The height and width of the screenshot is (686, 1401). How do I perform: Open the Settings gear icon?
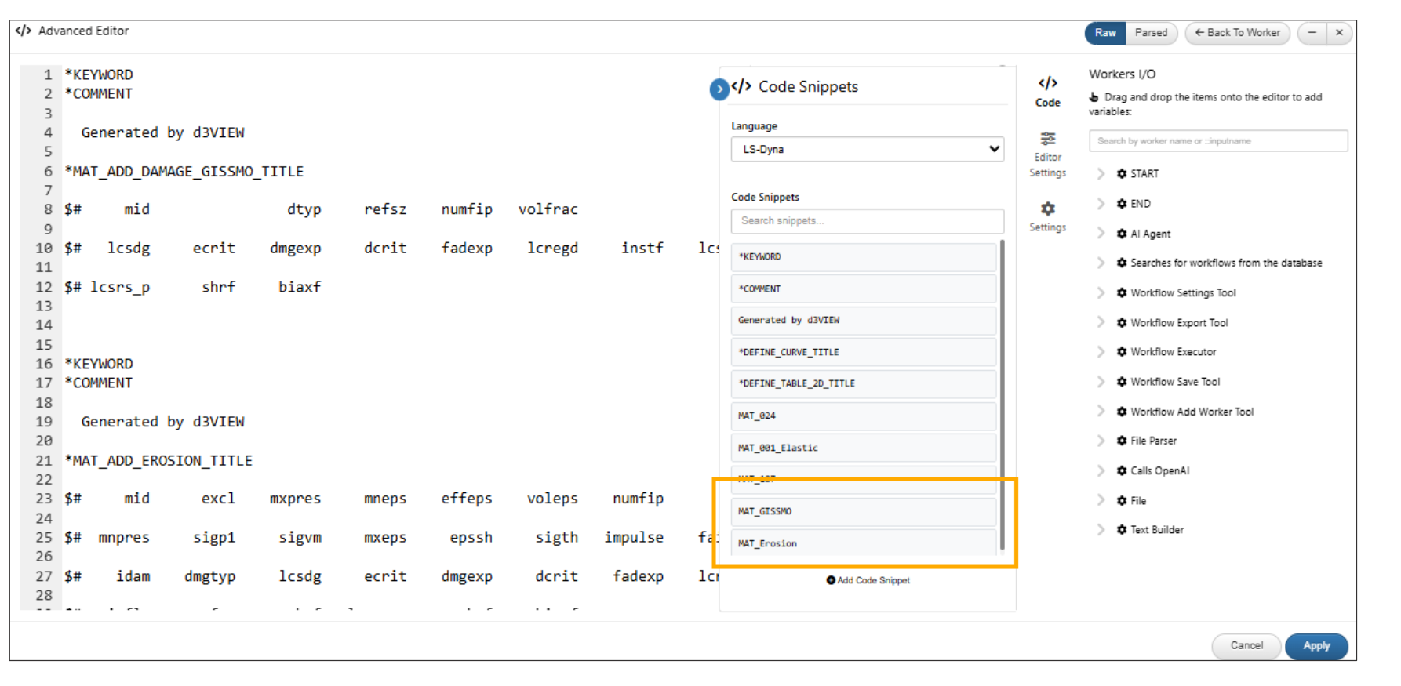click(x=1047, y=209)
